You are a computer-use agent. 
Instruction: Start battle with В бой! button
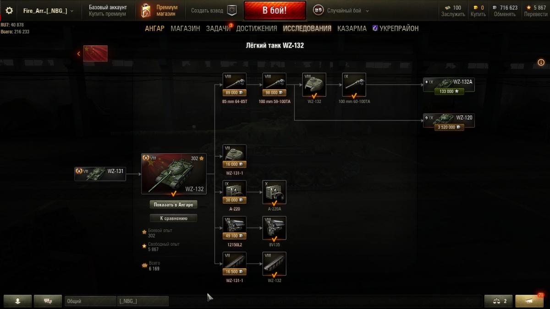(x=275, y=11)
